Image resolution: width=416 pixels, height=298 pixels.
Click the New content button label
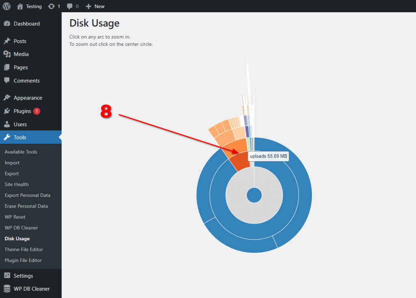pyautogui.click(x=100, y=6)
